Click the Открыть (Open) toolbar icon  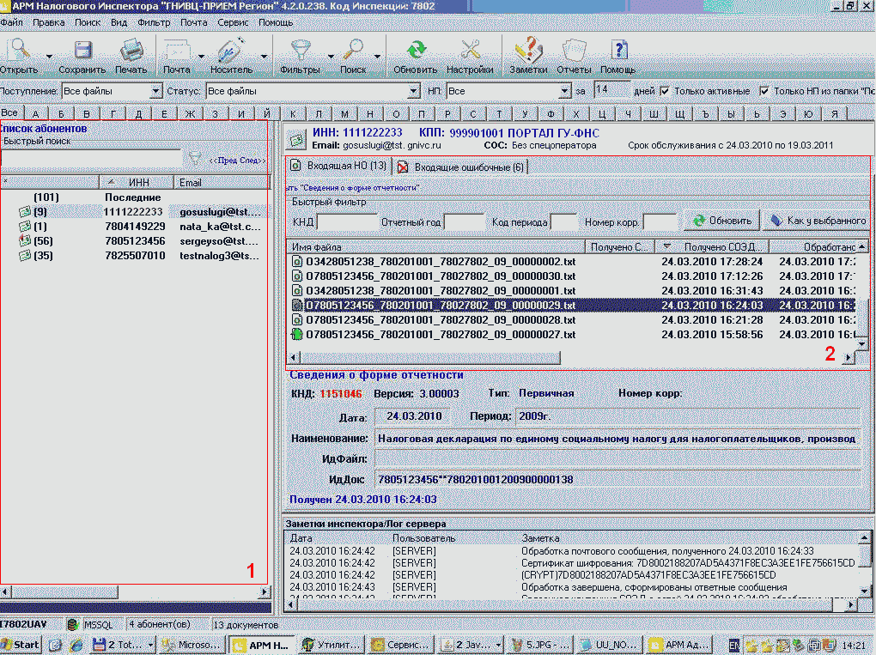coord(17,51)
